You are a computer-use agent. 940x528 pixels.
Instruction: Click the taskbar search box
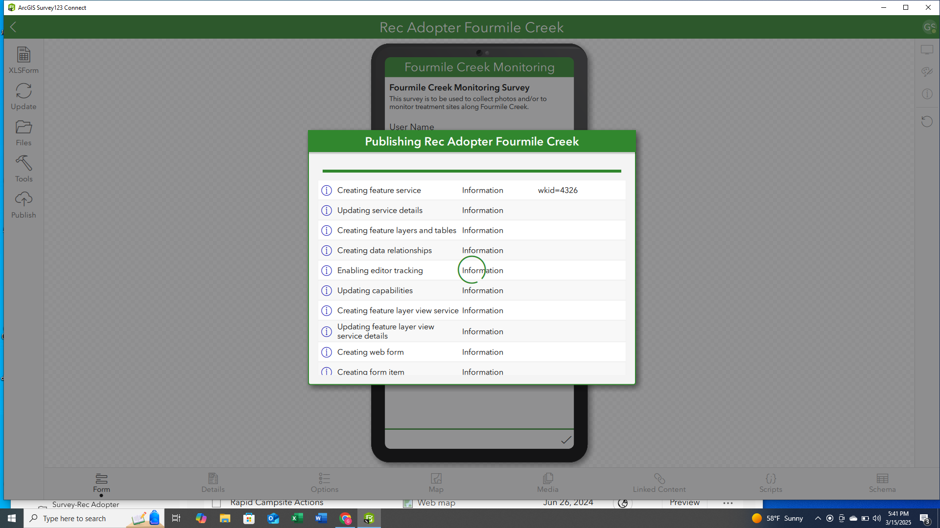click(x=94, y=518)
